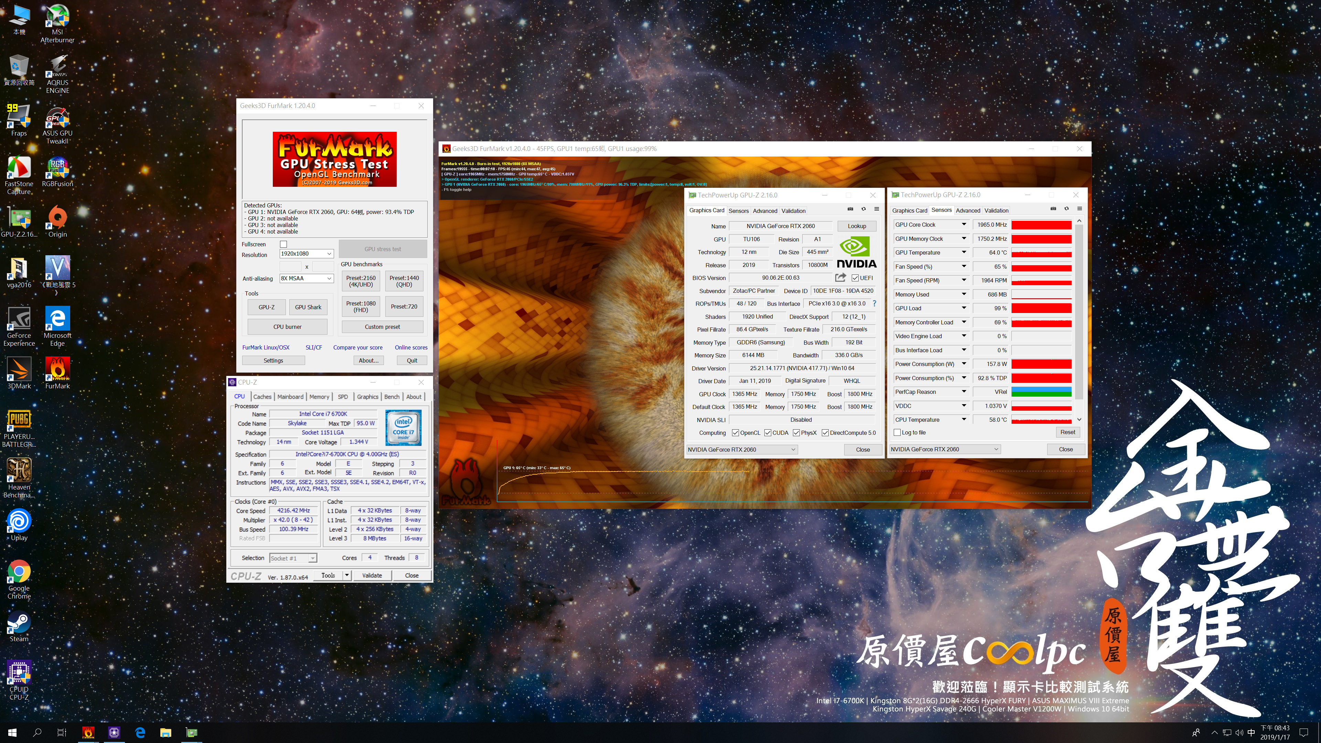Open MSI Afterburner desktop icon
The height and width of the screenshot is (743, 1321).
pyautogui.click(x=57, y=24)
